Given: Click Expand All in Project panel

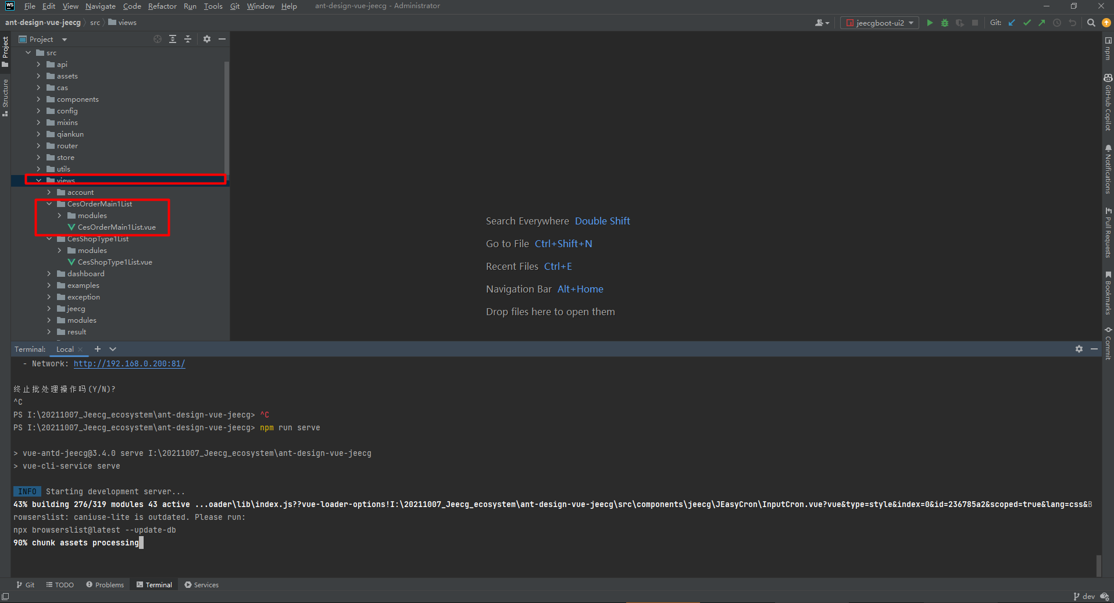Looking at the screenshot, I should (173, 39).
